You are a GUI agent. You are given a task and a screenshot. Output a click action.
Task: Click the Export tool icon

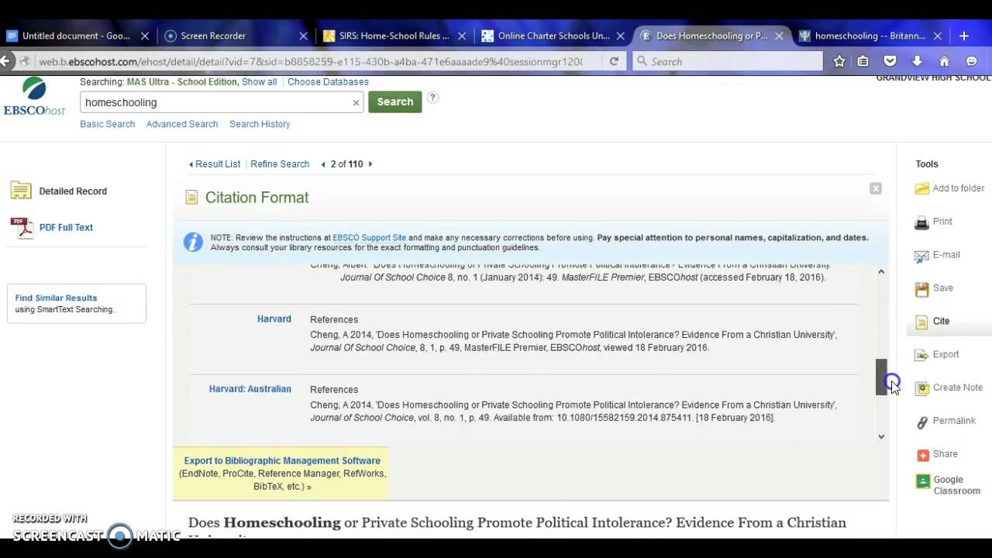click(x=921, y=355)
